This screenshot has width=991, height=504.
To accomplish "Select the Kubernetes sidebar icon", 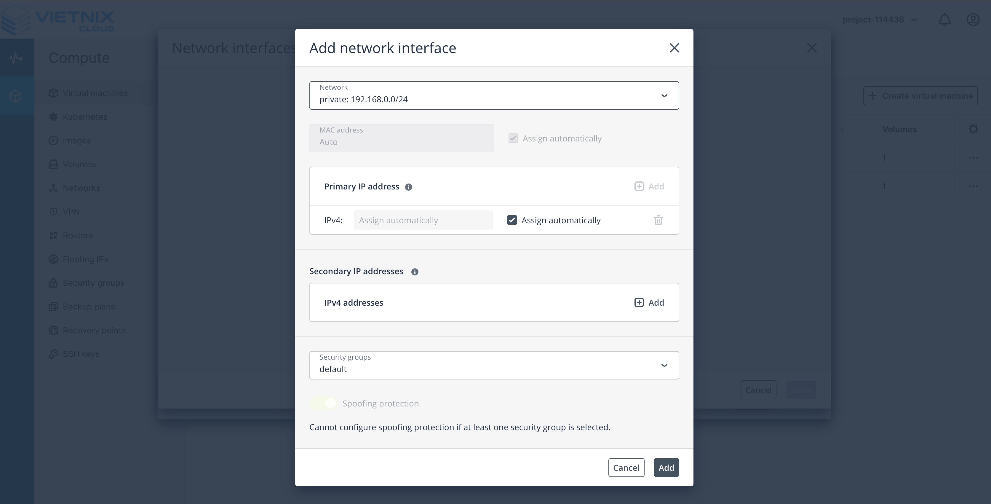I will click(x=53, y=117).
